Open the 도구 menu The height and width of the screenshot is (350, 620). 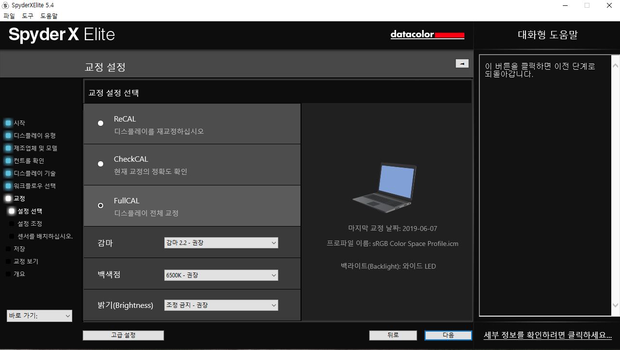28,16
